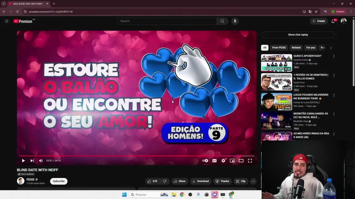Click the browser address bar URL
355x199 pixels.
[x=51, y=12]
